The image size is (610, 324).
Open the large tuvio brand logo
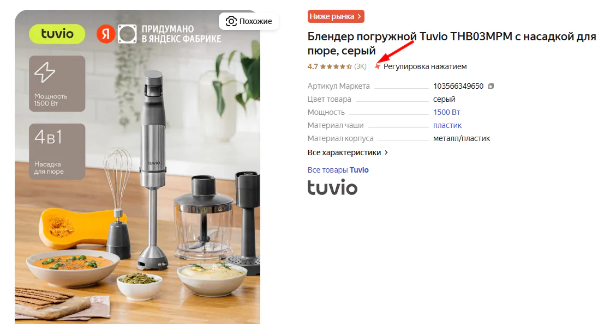[332, 187]
